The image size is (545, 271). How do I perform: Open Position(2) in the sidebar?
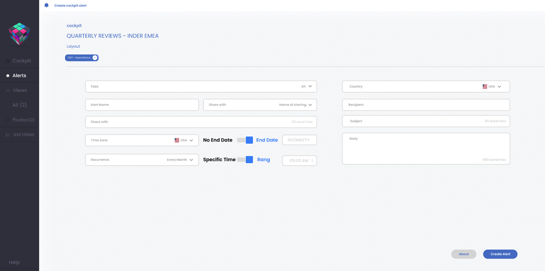click(20, 120)
